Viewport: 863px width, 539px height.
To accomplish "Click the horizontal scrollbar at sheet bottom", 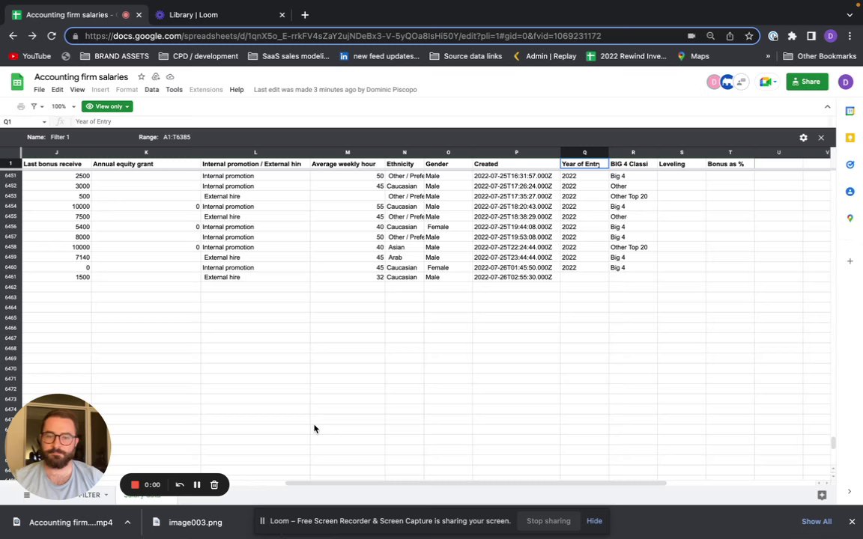I will [476, 483].
